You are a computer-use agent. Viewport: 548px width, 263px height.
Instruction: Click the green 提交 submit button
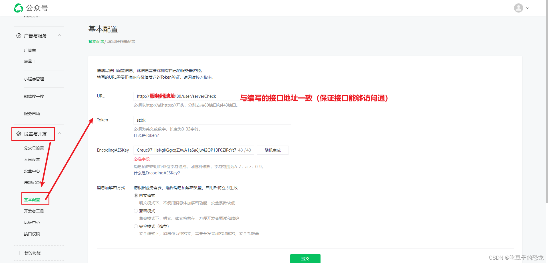pos(305,258)
